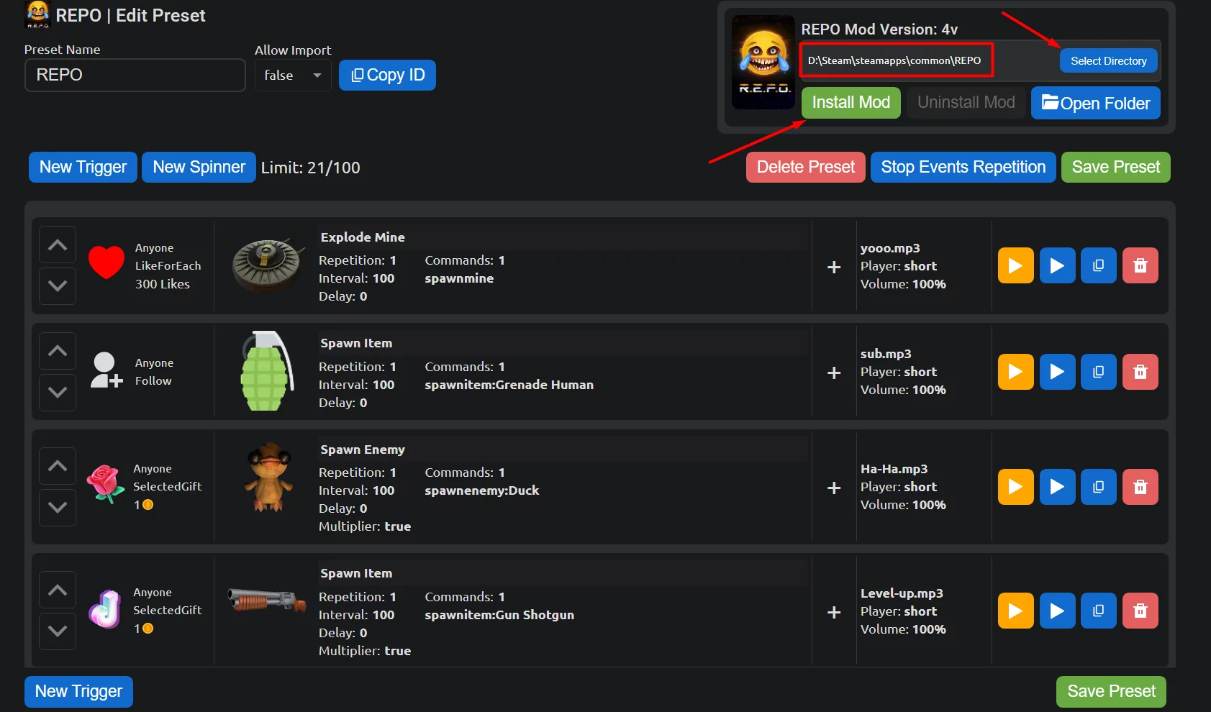The width and height of the screenshot is (1211, 712).
Task: Click the REPO game logo in mod panel
Action: [763, 63]
